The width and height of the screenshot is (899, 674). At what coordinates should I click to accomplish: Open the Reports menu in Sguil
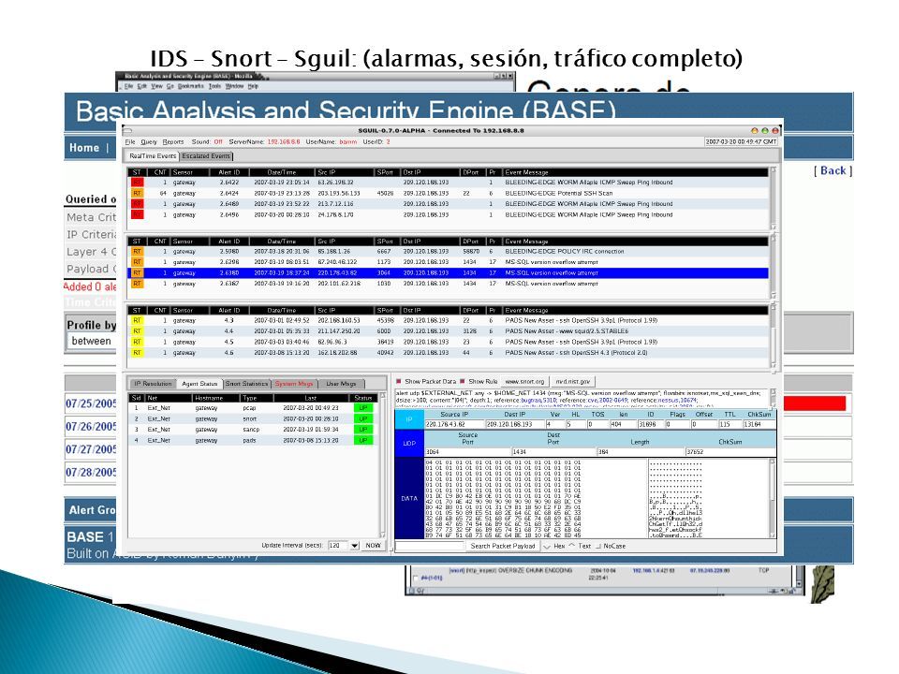pos(172,141)
